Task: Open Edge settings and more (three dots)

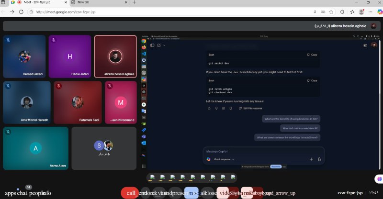Action: 371,12
